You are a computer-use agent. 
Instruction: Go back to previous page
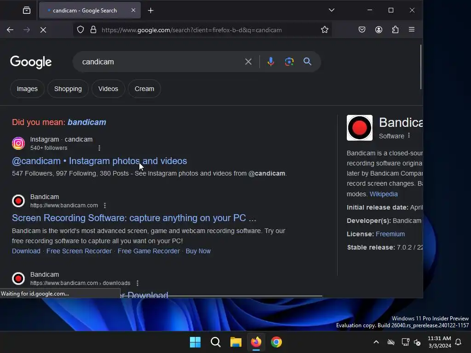pyautogui.click(x=10, y=30)
